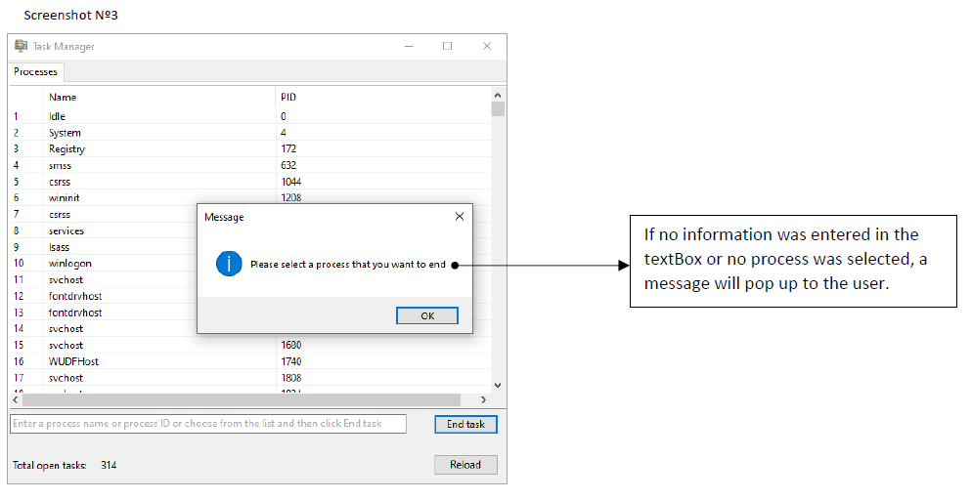The height and width of the screenshot is (501, 972).
Task: Switch to the Processes tab
Action: coord(35,72)
